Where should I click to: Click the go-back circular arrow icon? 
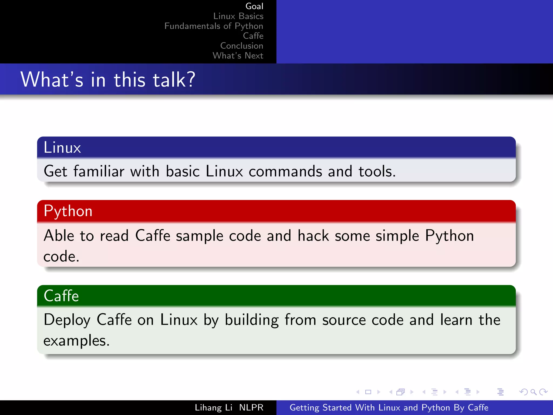(x=524, y=392)
